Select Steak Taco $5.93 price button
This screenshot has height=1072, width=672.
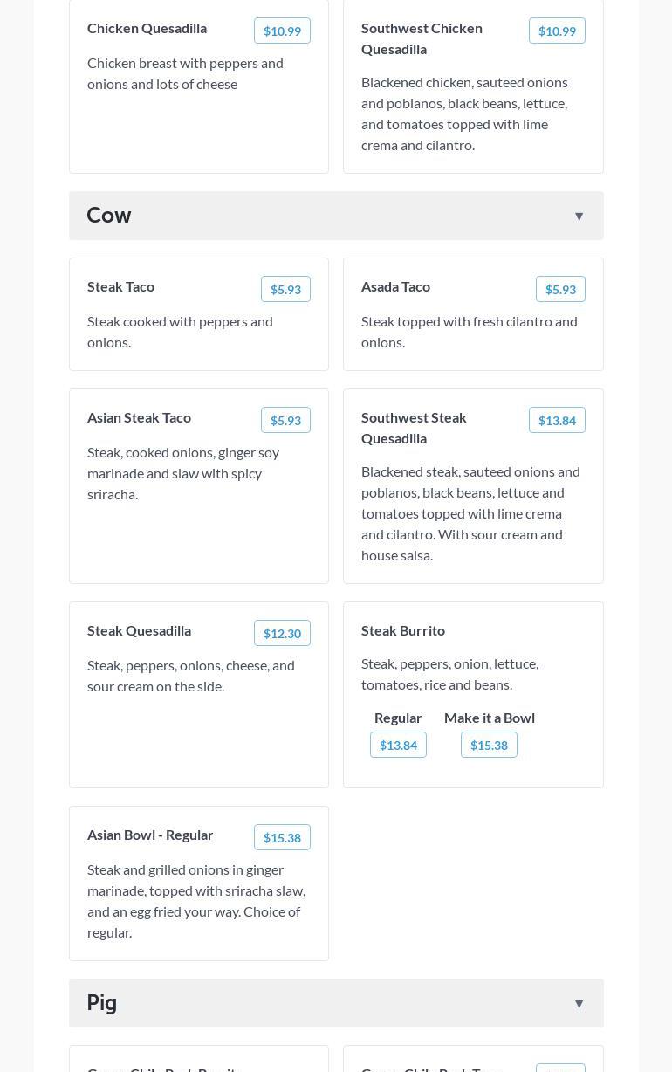[x=285, y=290]
